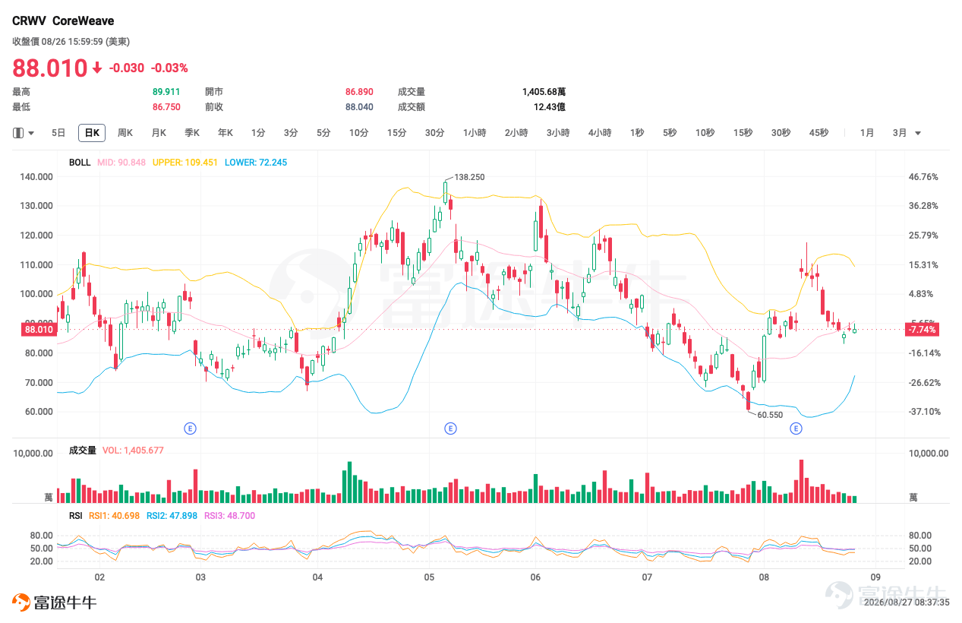Click the RSI indicator label
The height and width of the screenshot is (623, 962).
(76, 516)
